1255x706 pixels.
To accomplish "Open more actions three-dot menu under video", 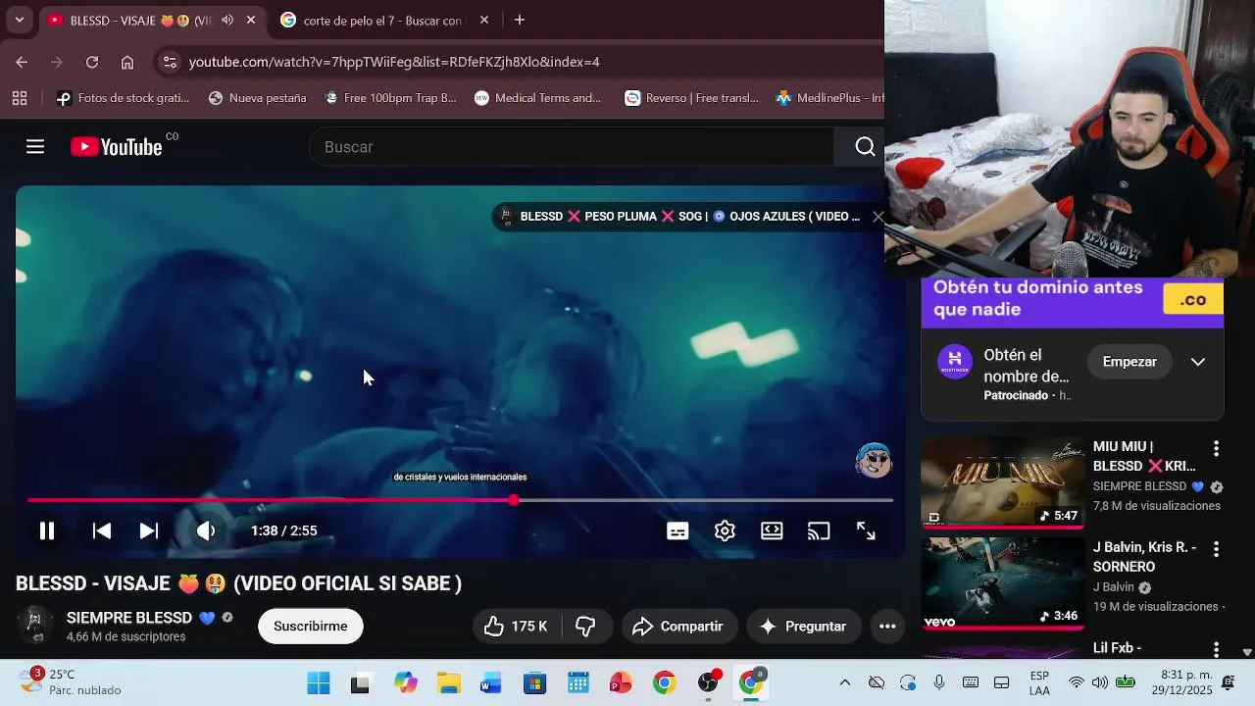I will point(887,627).
